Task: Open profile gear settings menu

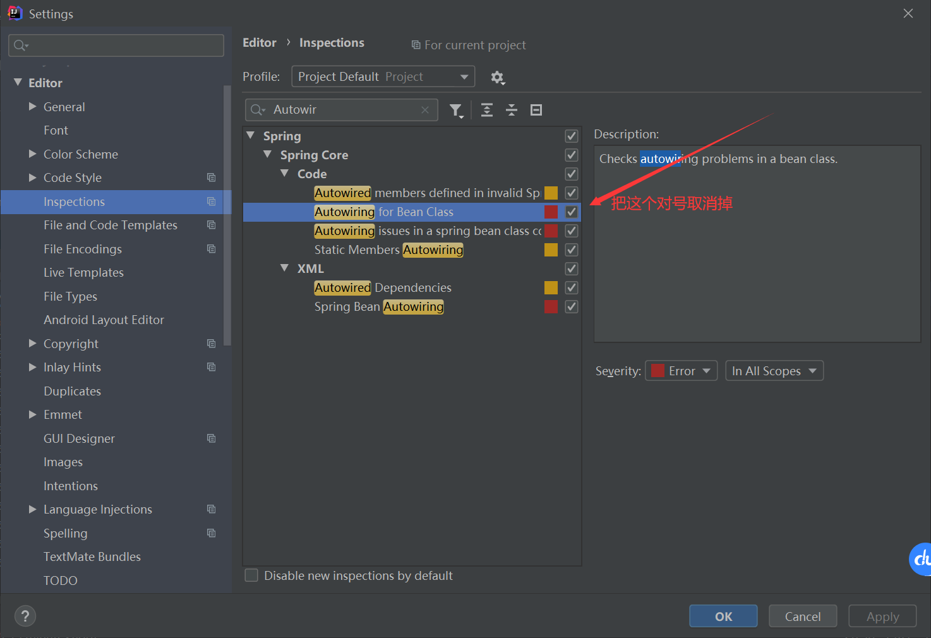Action: pyautogui.click(x=498, y=78)
